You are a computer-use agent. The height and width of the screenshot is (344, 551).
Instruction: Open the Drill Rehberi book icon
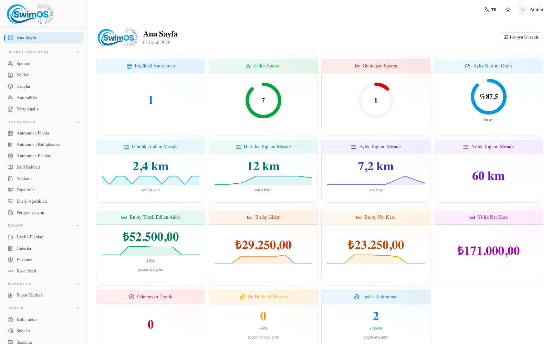click(10, 167)
